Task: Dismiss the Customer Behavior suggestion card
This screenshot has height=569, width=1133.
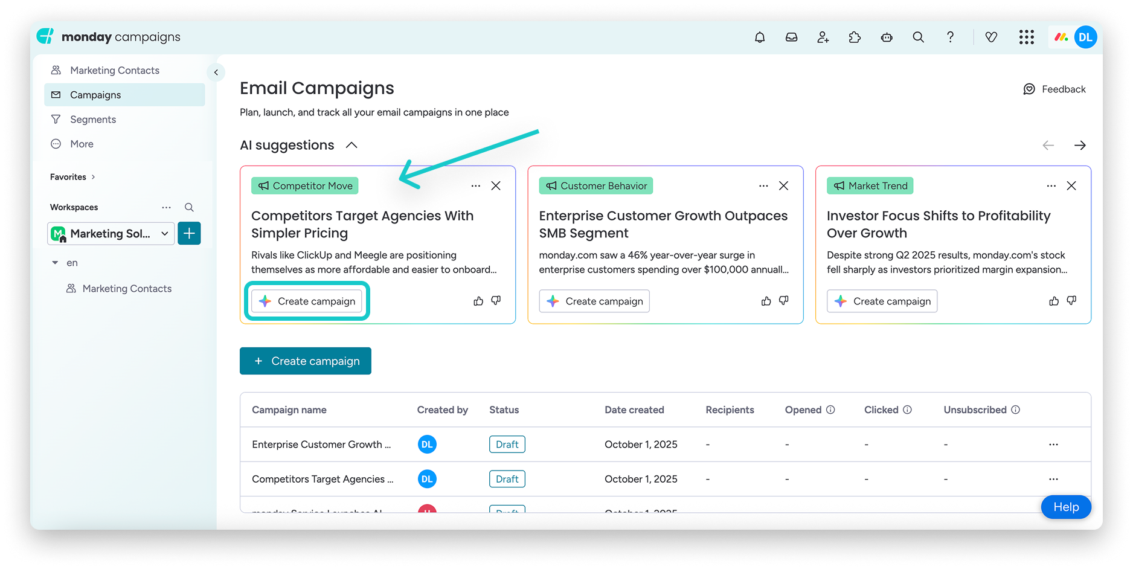Action: [x=783, y=186]
